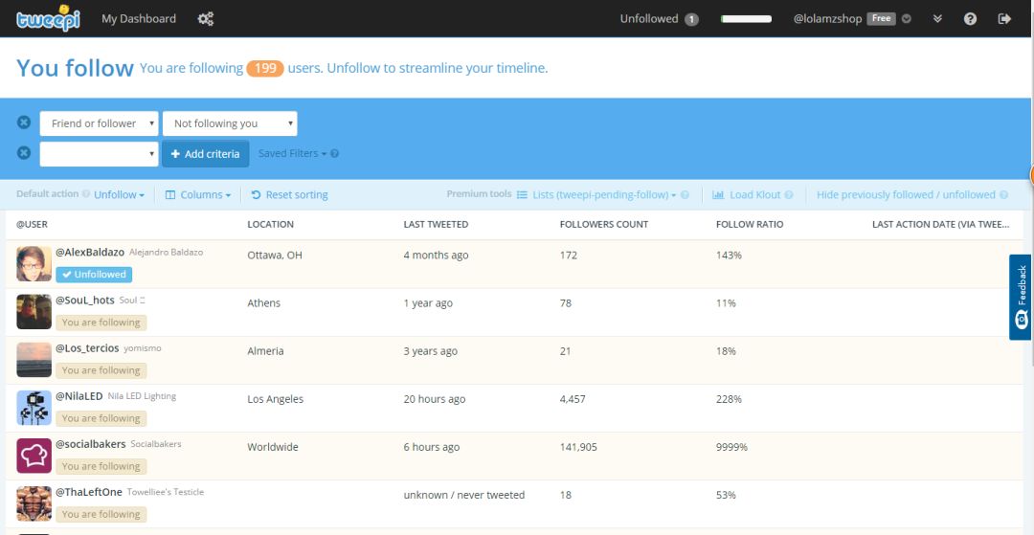Go to My Dashboard
Screen dimensions: 1034x535
pyautogui.click(x=139, y=18)
